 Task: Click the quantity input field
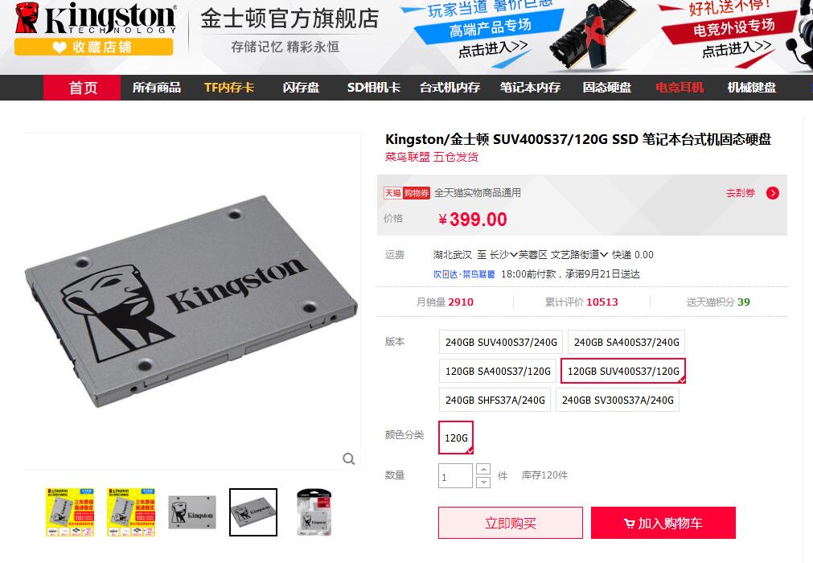455,476
